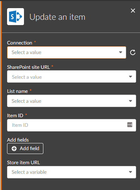
Task: Click the Connection field label
Action: [20, 43]
